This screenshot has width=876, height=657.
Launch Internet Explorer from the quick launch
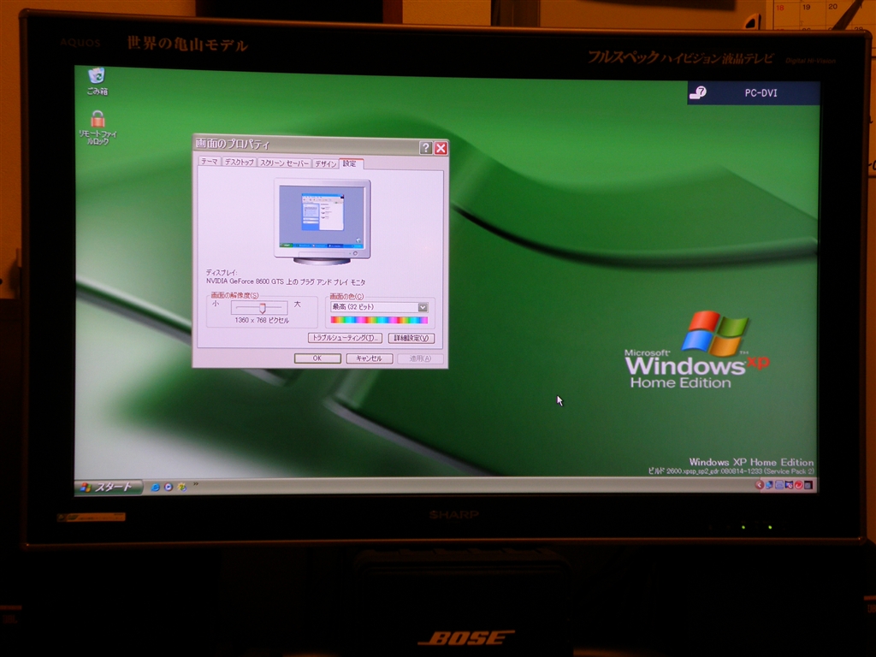click(156, 487)
